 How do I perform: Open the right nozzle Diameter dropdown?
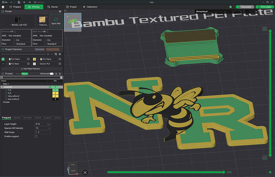tap(53, 40)
